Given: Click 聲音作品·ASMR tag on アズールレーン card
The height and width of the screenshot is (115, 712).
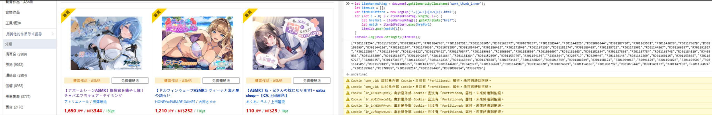Looking at the screenshot, I should tap(87, 81).
